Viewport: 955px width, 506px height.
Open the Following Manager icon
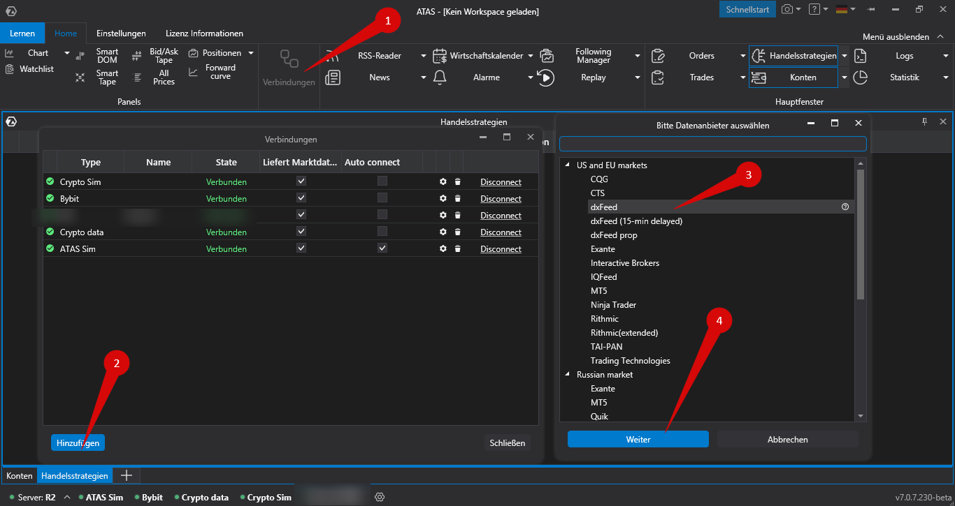pyautogui.click(x=546, y=56)
